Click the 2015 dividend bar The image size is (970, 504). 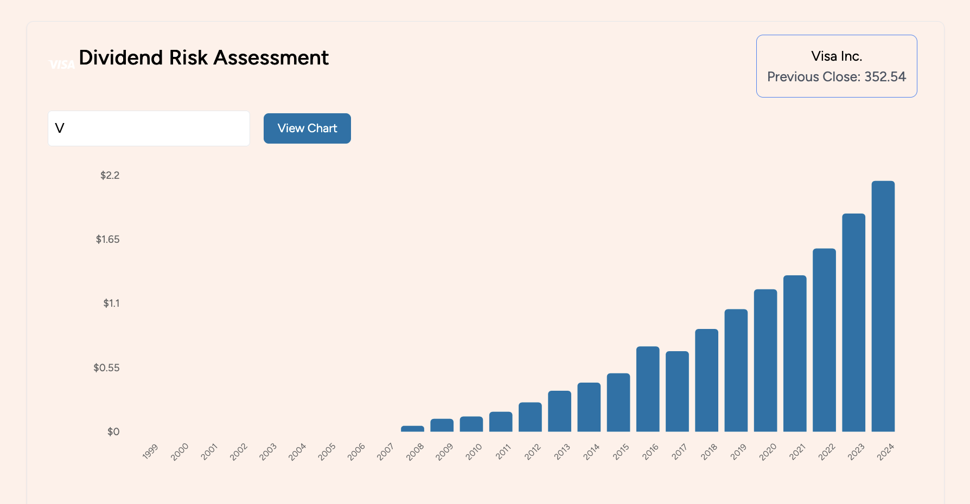(618, 402)
